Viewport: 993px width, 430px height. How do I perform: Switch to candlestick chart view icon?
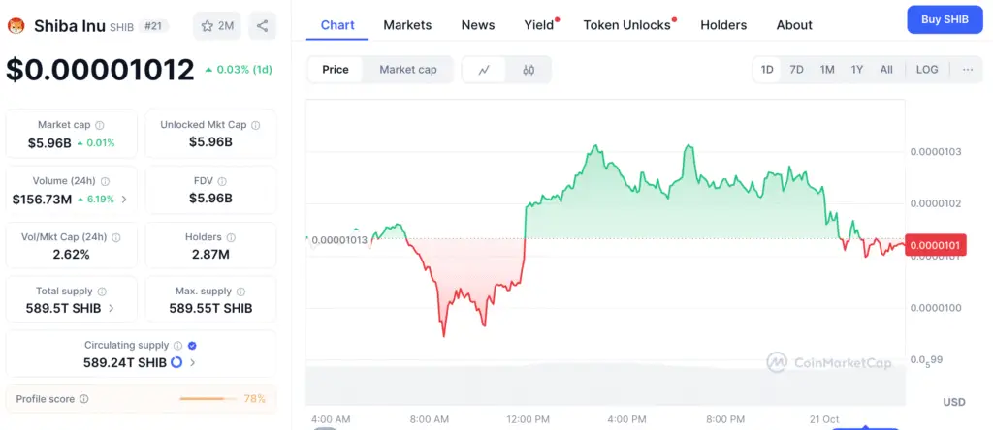(x=529, y=70)
